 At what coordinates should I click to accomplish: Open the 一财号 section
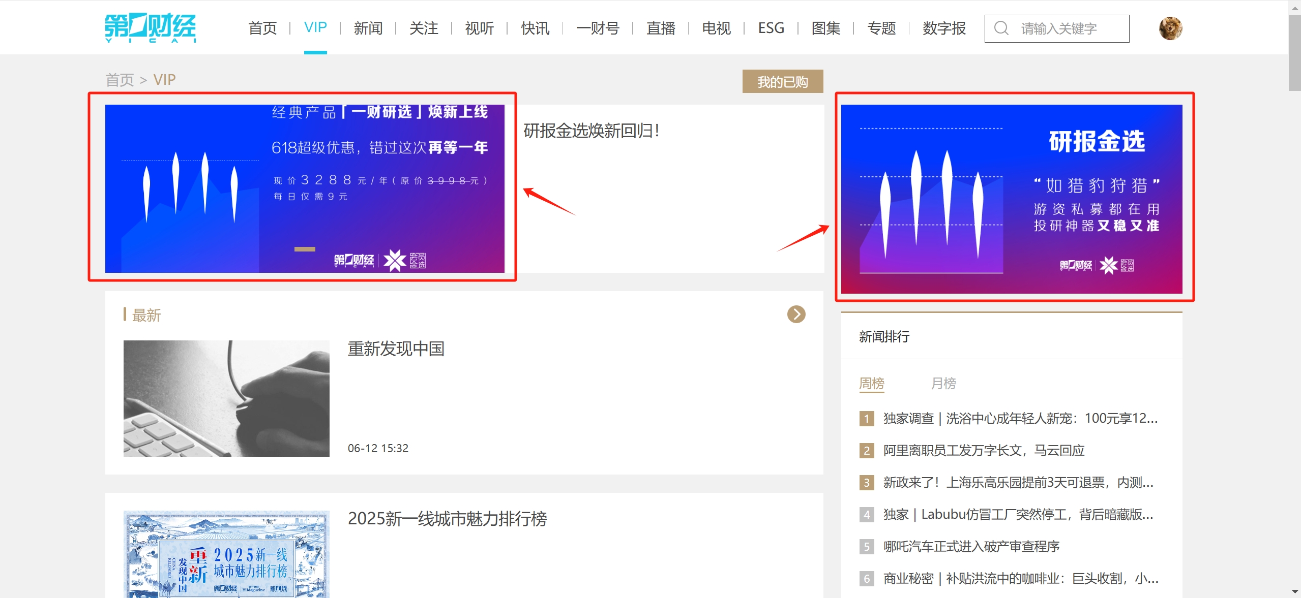coord(598,28)
